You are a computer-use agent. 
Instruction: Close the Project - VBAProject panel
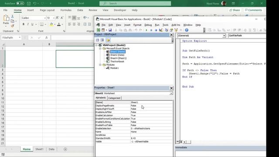click(x=171, y=35)
